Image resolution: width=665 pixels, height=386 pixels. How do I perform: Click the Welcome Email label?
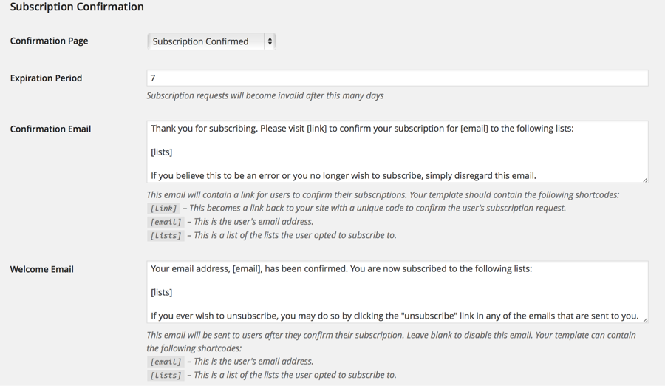pos(42,269)
